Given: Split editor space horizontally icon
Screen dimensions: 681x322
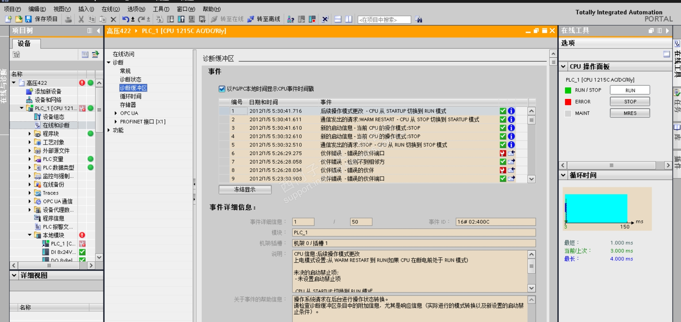Looking at the screenshot, I should point(338,19).
